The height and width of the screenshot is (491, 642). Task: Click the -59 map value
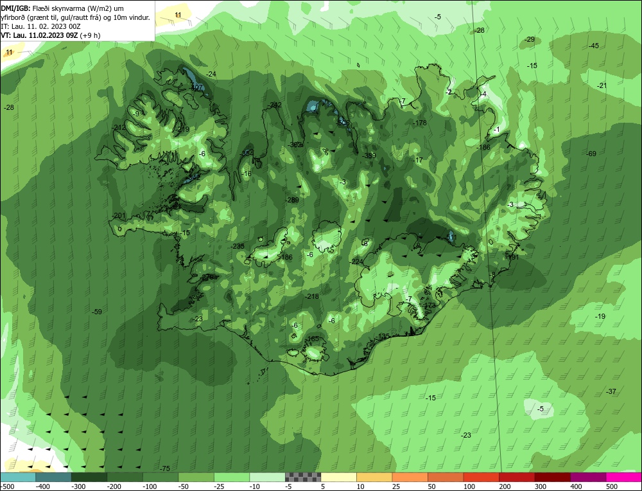point(97,312)
